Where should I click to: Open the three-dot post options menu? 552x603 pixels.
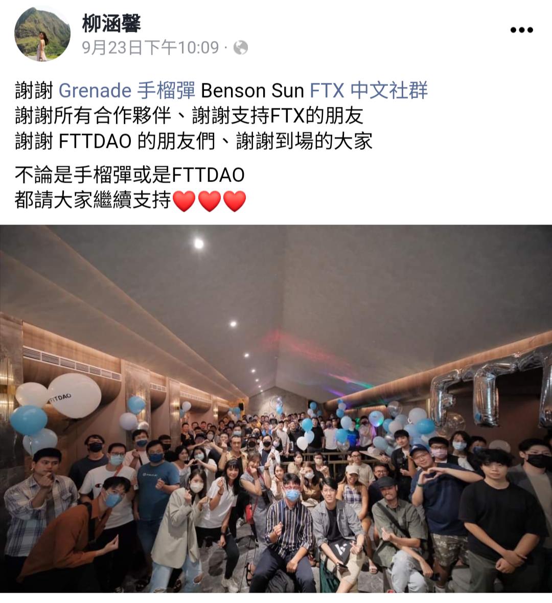[522, 30]
